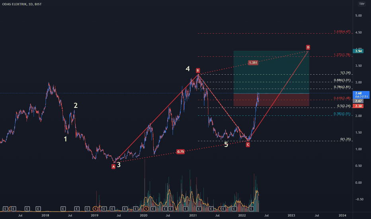Image resolution: width=371 pixels, height=219 pixels.
Task: Click the 1.618(4.47) Fibonacci level label
Action: pyautogui.click(x=342, y=31)
